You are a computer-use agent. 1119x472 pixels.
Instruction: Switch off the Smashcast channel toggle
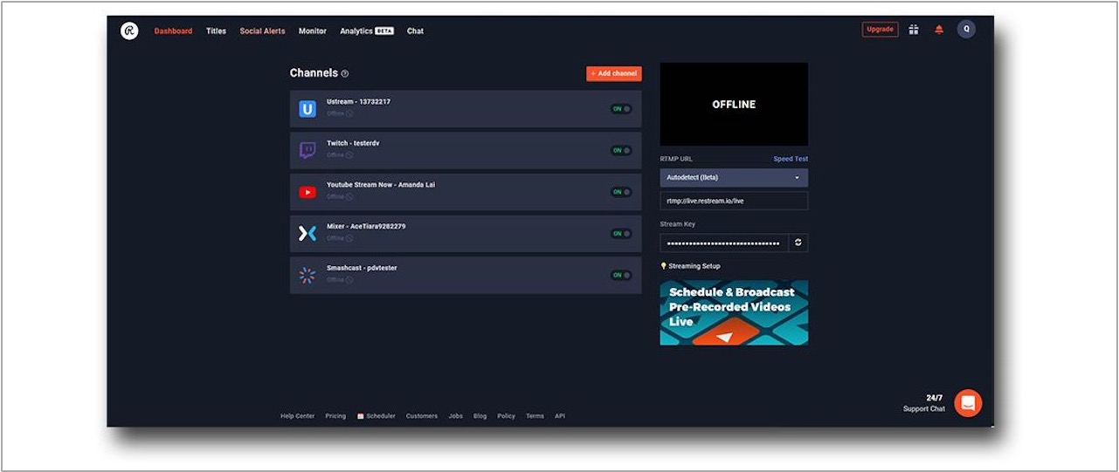point(621,275)
